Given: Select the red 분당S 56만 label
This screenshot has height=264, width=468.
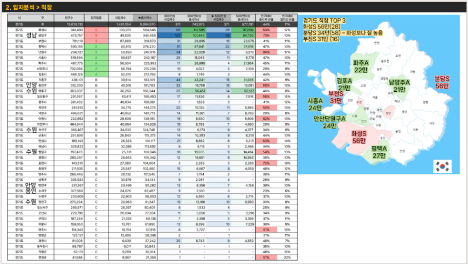Looking at the screenshot, I should click(442, 82).
